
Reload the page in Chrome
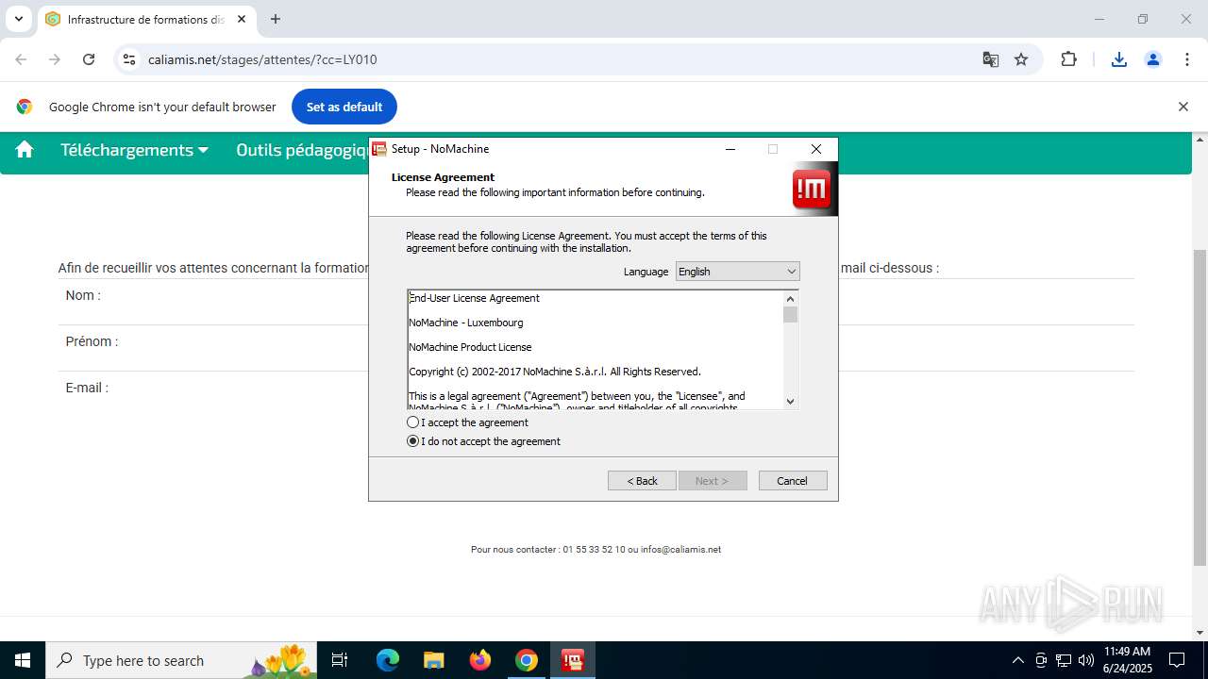89,59
